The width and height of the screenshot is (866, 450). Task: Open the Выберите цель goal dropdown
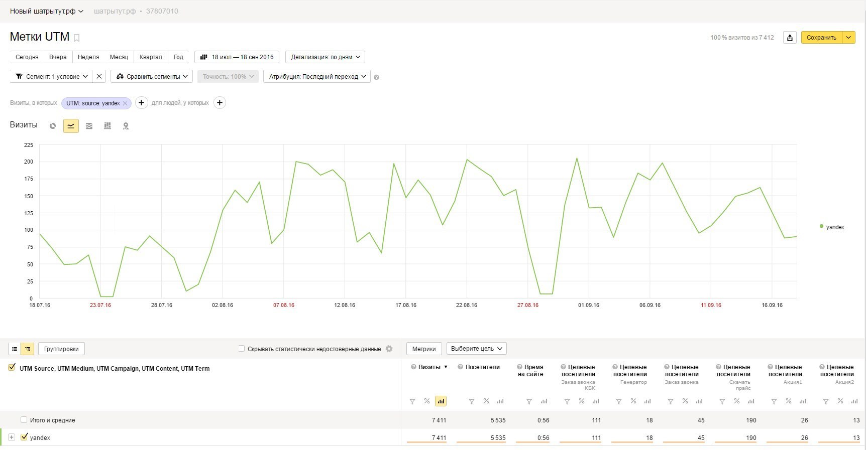click(x=476, y=349)
